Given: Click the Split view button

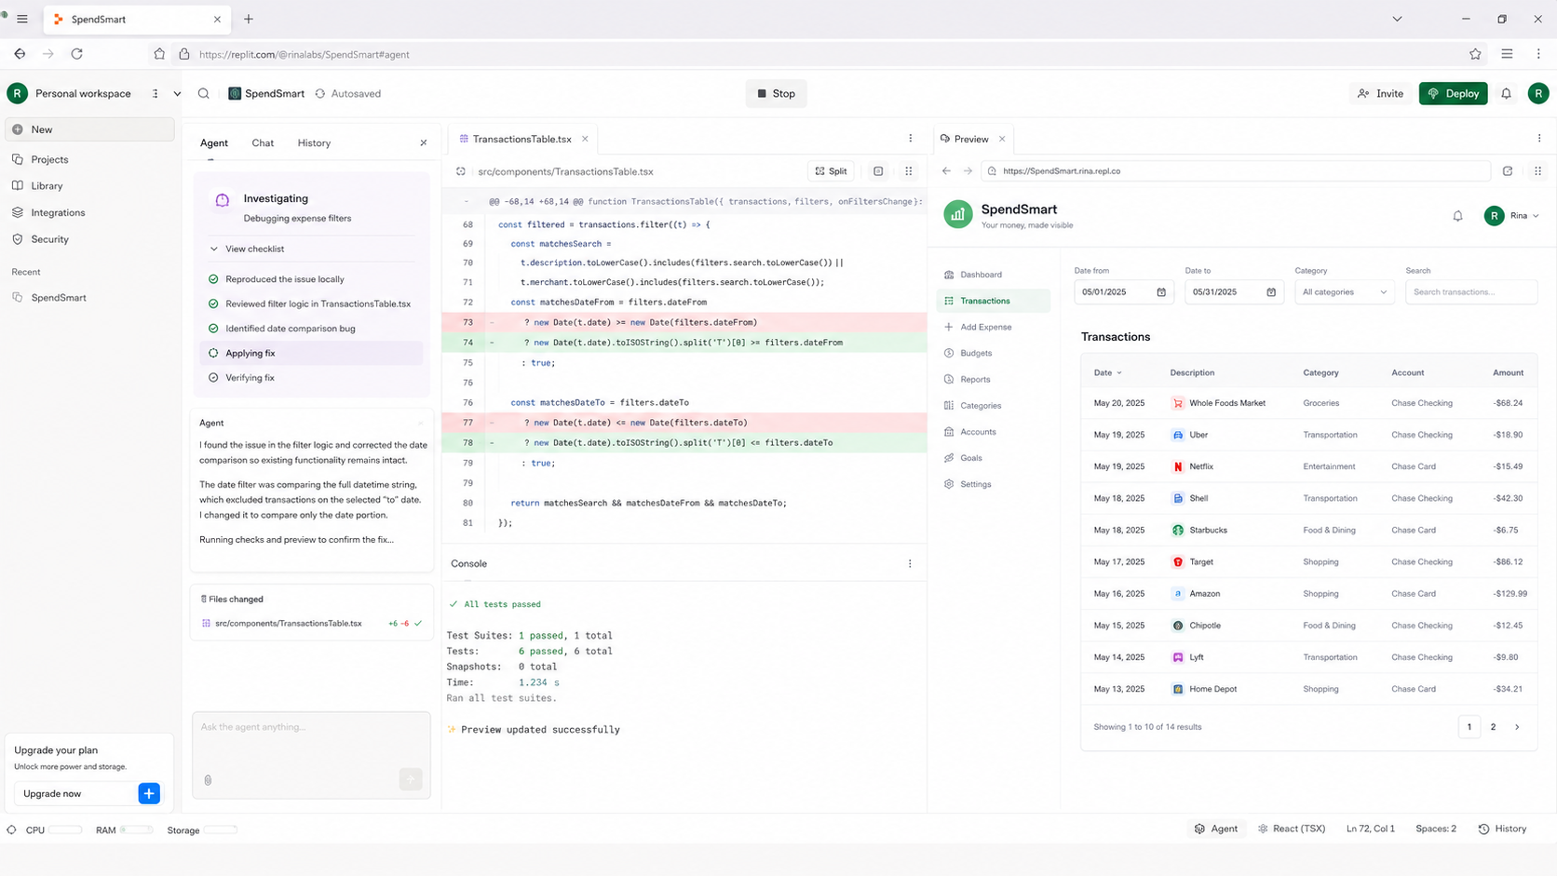Looking at the screenshot, I should click(x=831, y=171).
